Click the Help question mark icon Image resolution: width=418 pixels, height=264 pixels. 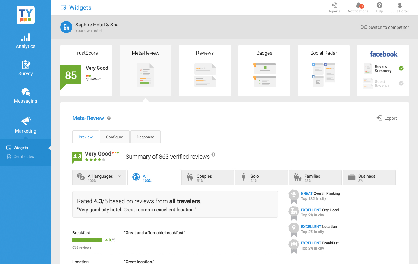click(x=379, y=5)
